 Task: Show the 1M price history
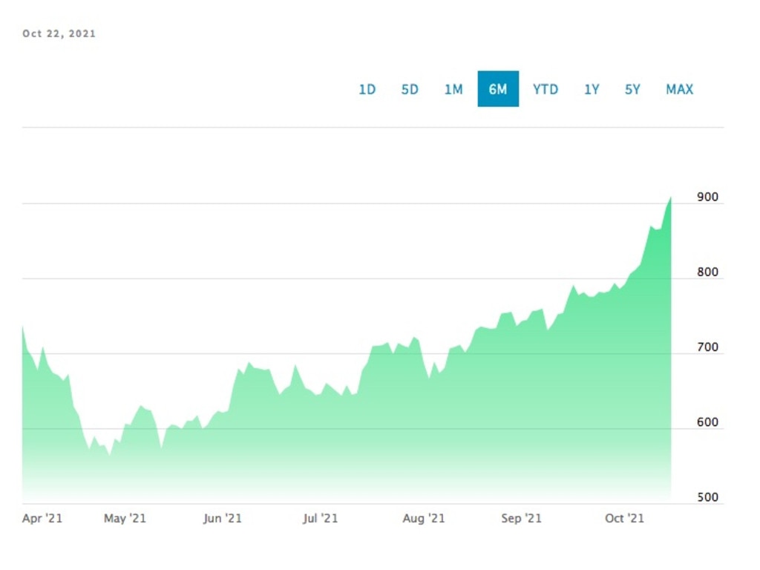453,89
